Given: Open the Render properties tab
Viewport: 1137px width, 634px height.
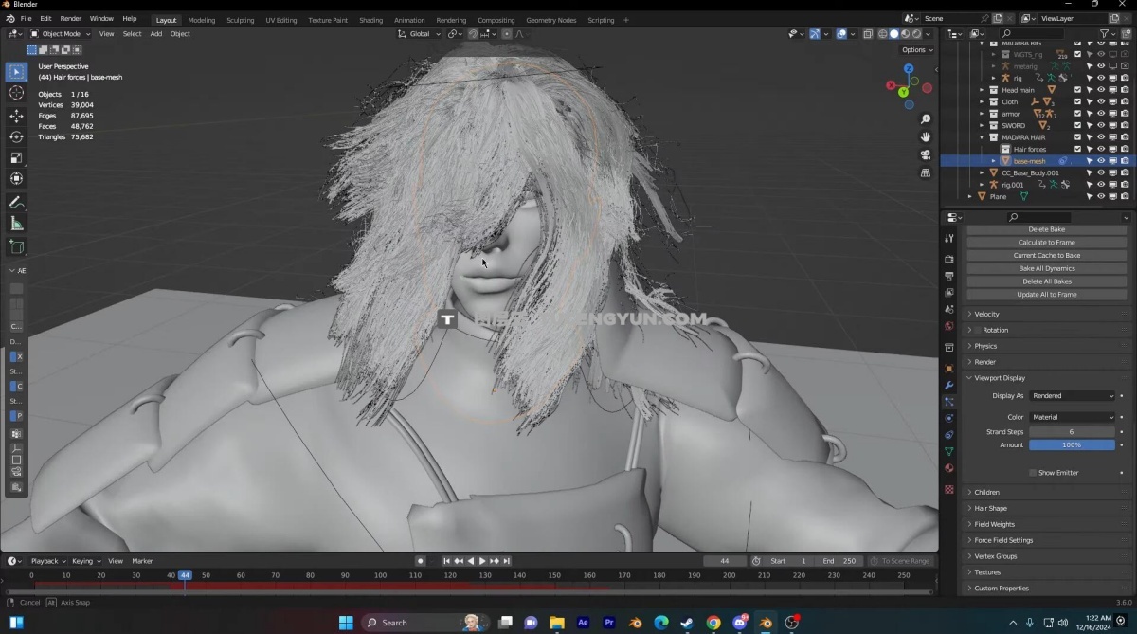Looking at the screenshot, I should click(x=948, y=259).
